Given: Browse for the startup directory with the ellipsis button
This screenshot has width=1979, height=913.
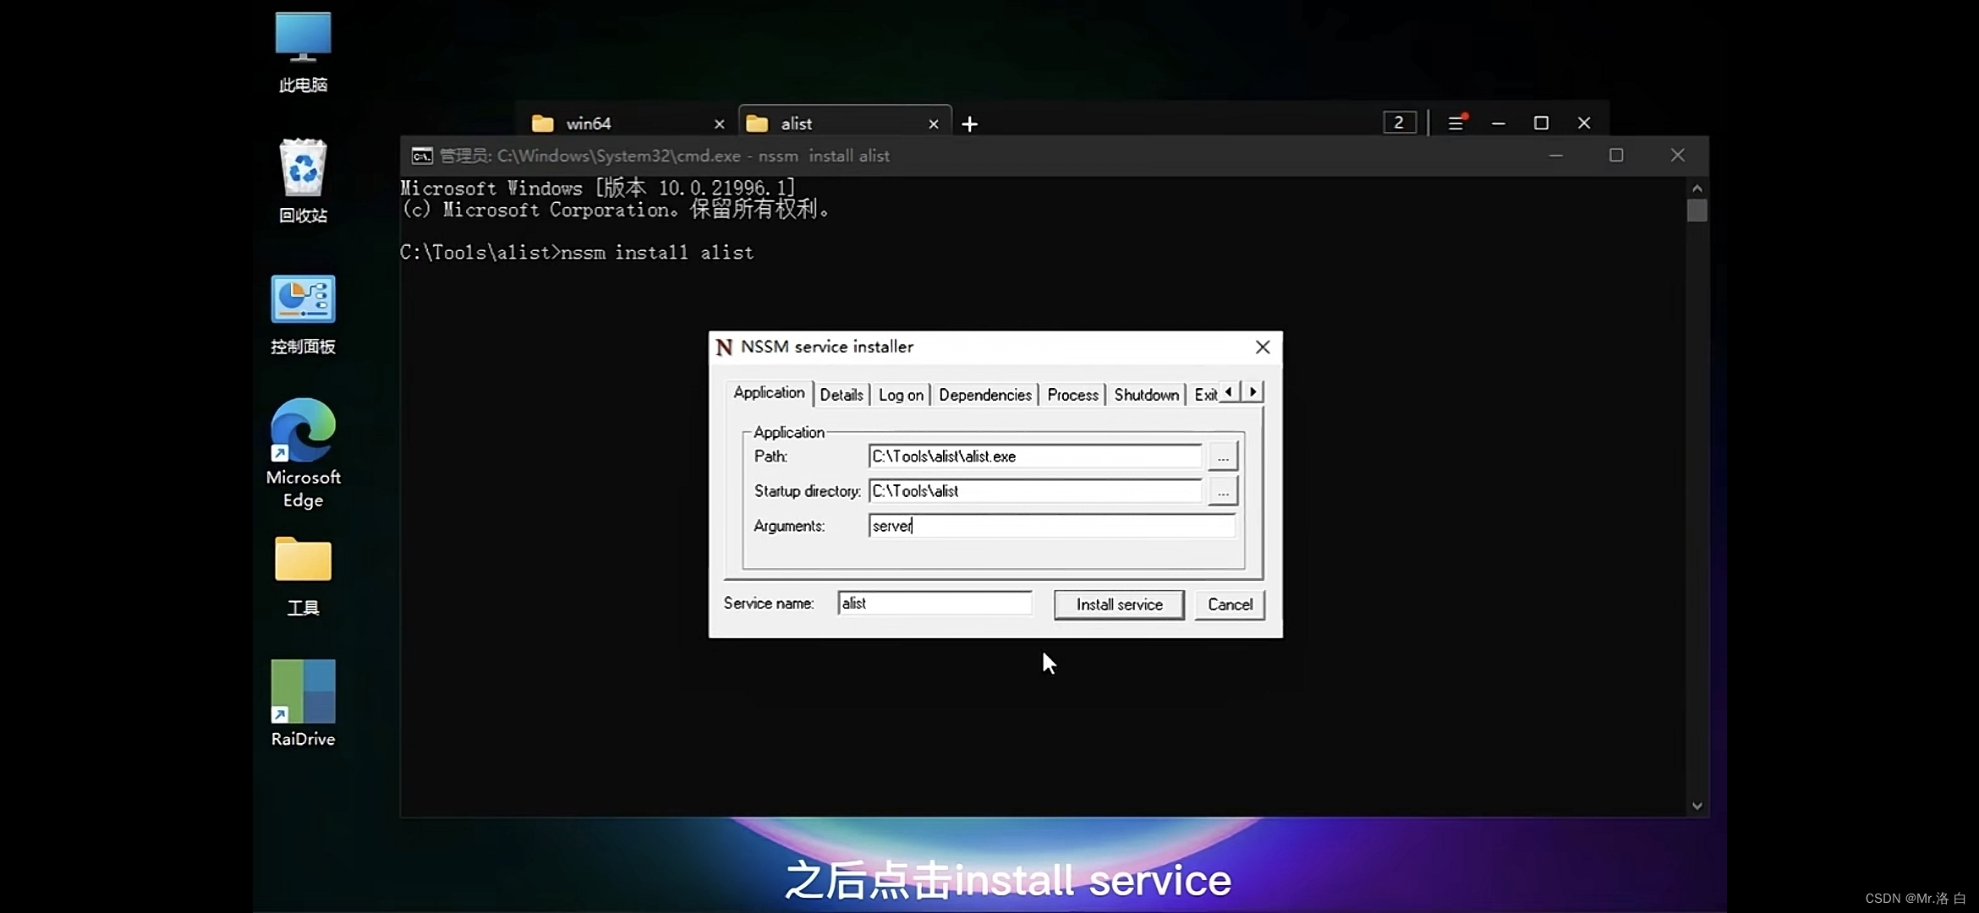Looking at the screenshot, I should point(1222,491).
